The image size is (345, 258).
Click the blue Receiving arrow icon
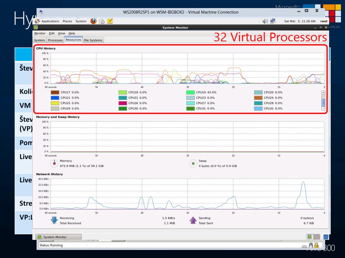pyautogui.click(x=54, y=220)
